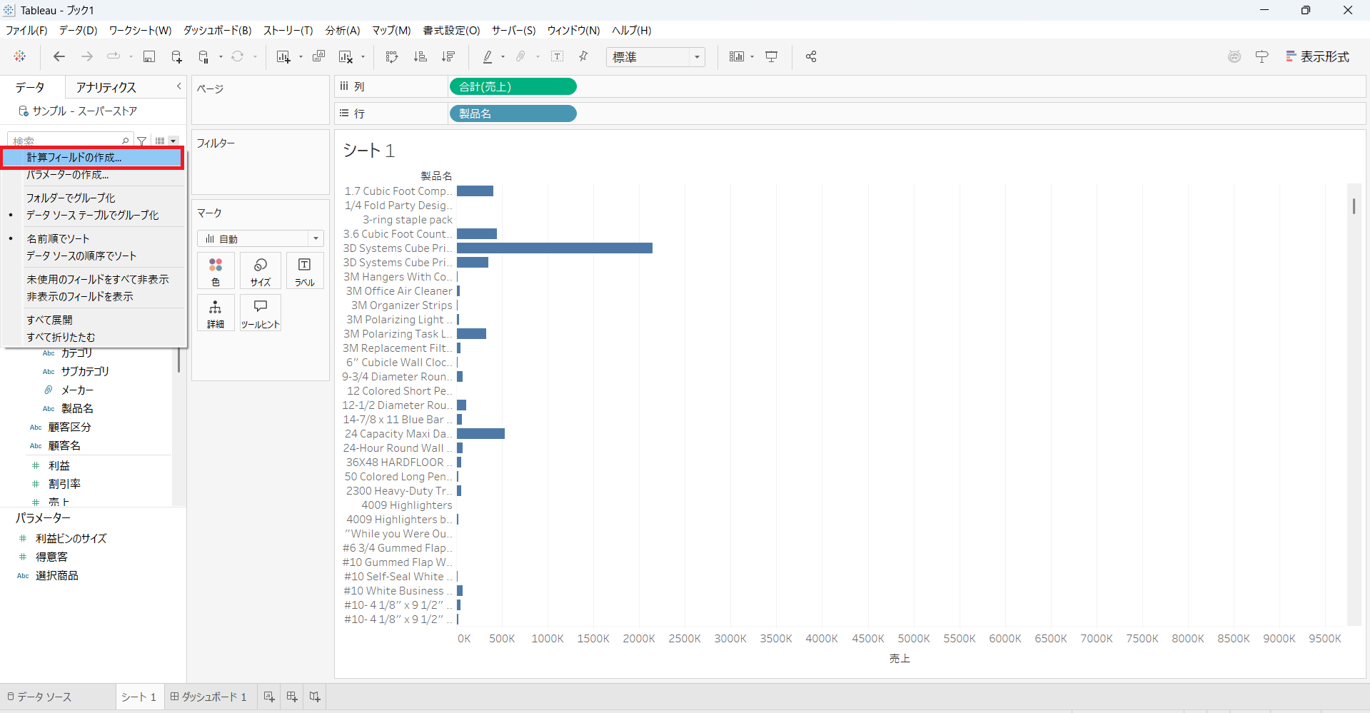The height and width of the screenshot is (713, 1370).
Task: Enable フォルダーでグループ化 grouping option
Action: (x=71, y=198)
